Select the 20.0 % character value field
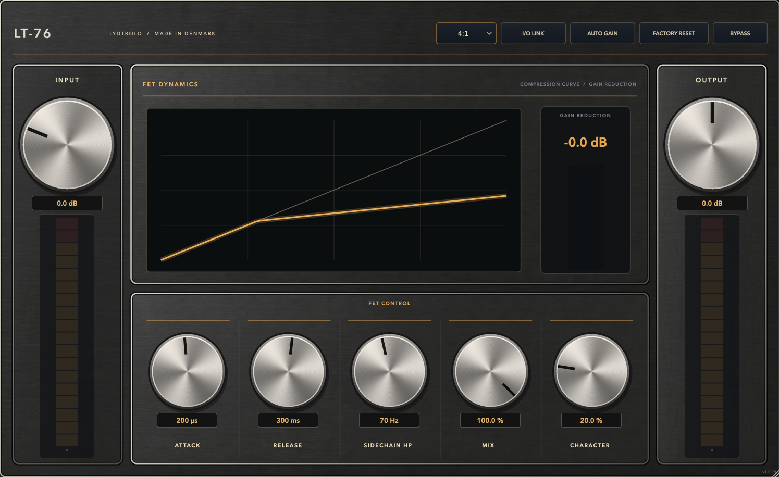Screen dimensions: 779x477 tap(591, 420)
